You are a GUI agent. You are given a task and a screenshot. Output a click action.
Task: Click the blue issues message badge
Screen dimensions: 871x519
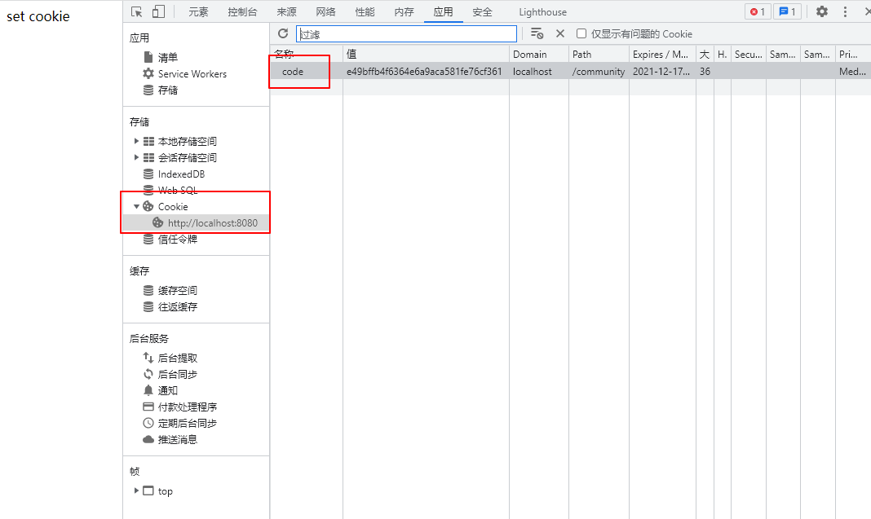click(x=787, y=11)
